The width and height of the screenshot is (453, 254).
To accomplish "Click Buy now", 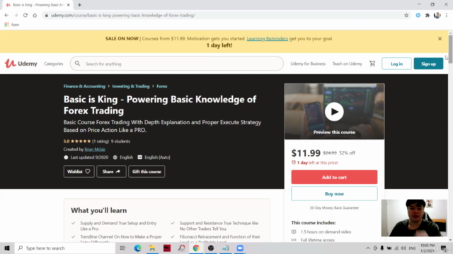I will click(x=334, y=194).
